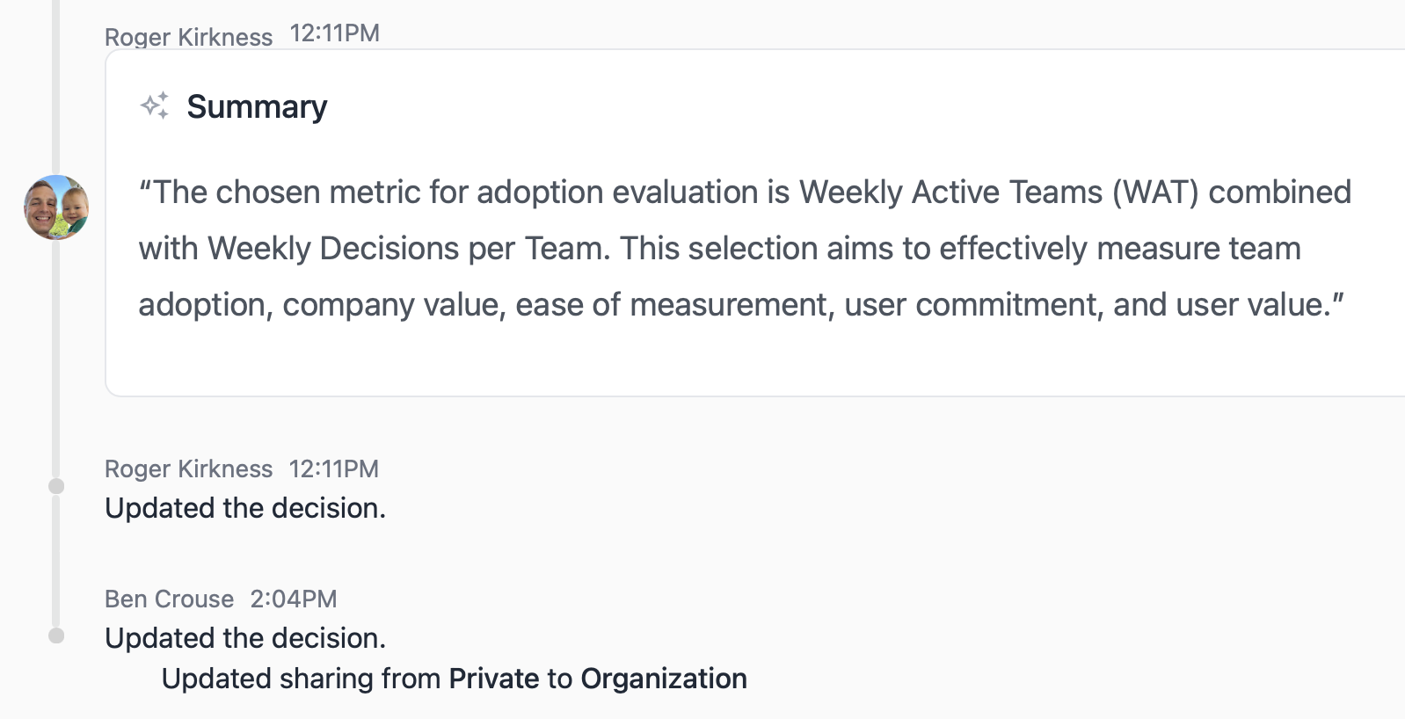Click Ben Crouse author name
The height and width of the screenshot is (719, 1405).
169,599
